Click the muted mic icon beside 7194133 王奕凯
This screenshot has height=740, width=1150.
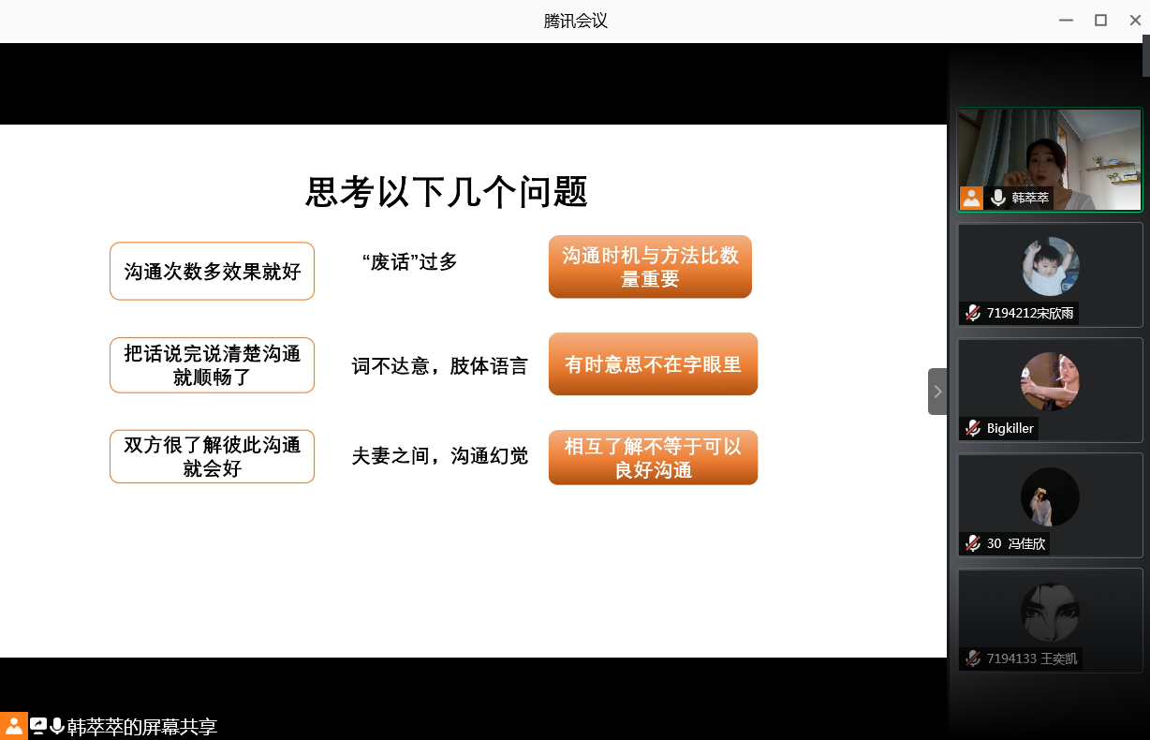coord(973,659)
